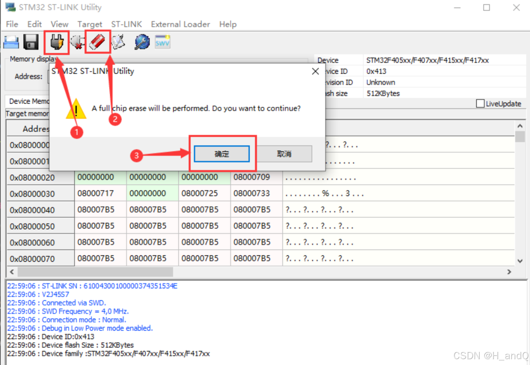Click the 08000717 memory cell

[x=100, y=193]
